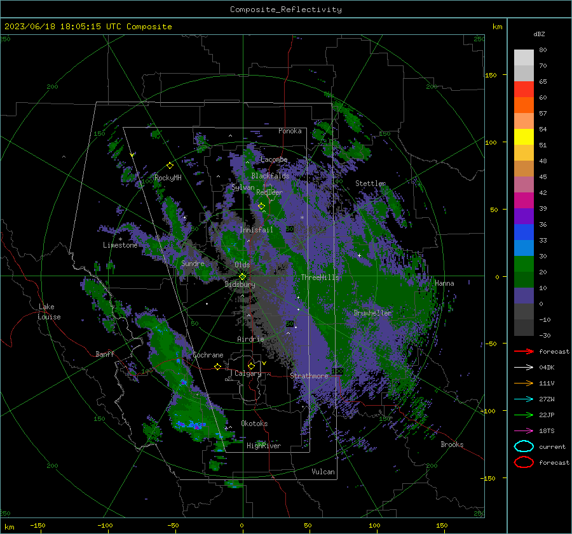Click the Stettler label

pyautogui.click(x=371, y=184)
